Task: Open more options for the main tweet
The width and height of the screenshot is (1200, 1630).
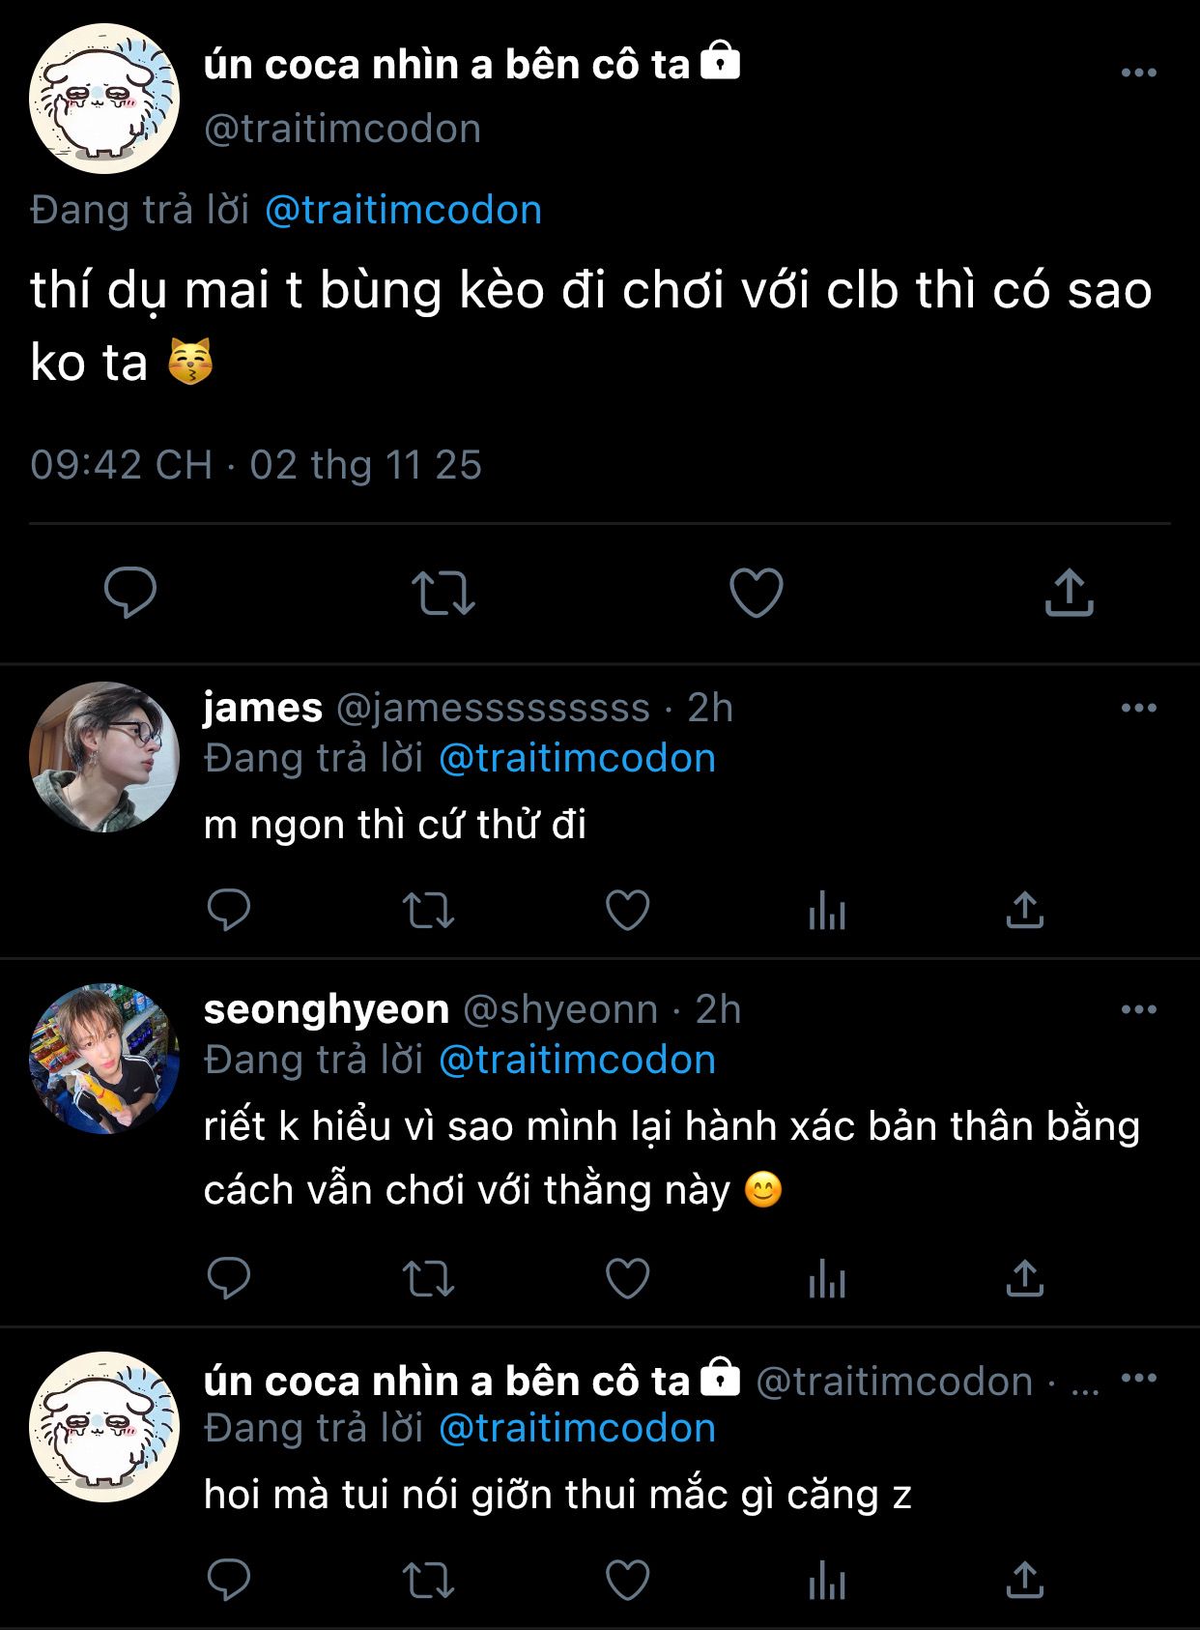Action: click(1138, 73)
